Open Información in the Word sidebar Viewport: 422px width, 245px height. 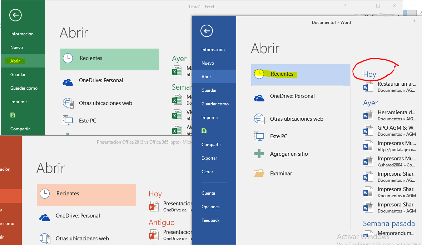[213, 50]
